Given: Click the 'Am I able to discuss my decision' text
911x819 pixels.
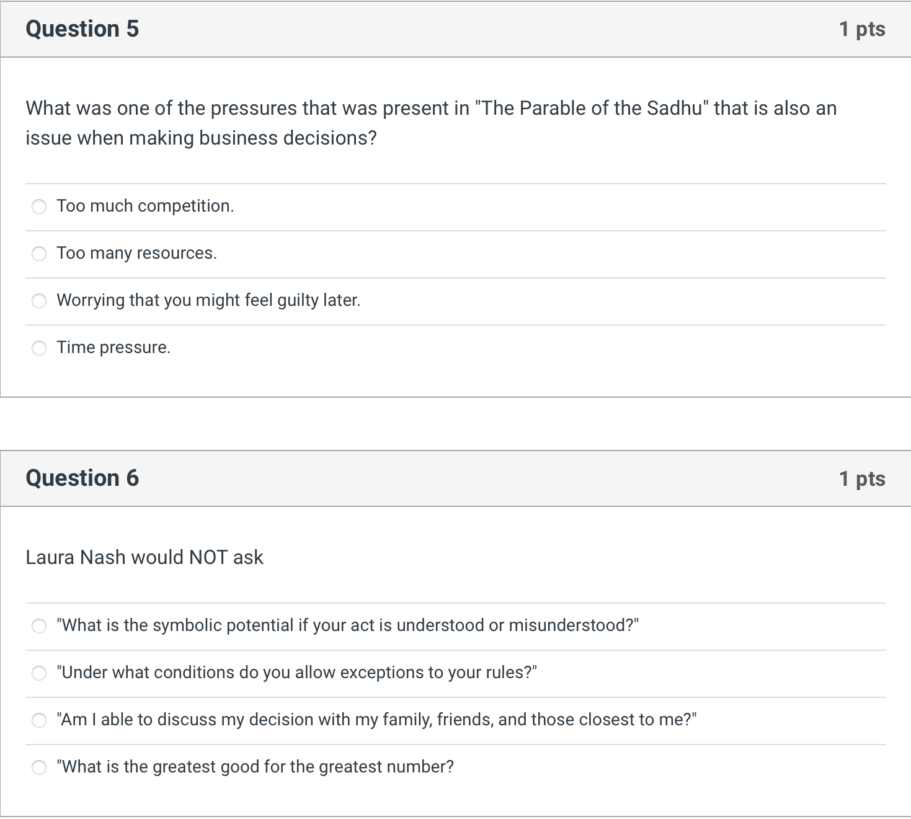Looking at the screenshot, I should point(376,720).
